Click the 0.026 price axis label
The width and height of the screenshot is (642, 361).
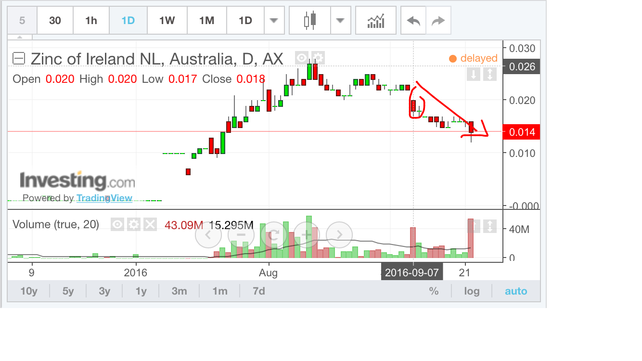[521, 66]
